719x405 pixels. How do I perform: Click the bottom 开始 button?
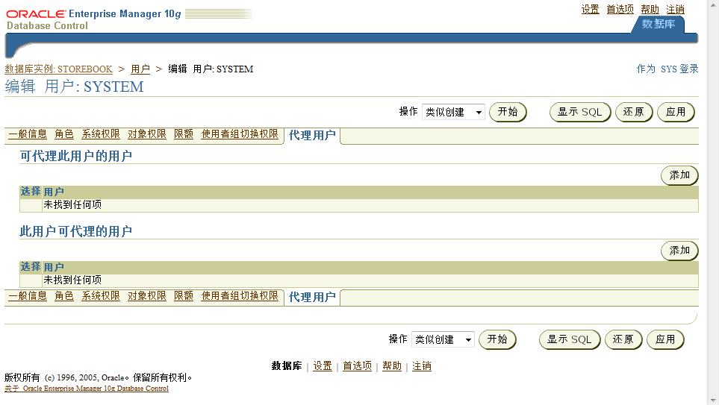(x=497, y=339)
